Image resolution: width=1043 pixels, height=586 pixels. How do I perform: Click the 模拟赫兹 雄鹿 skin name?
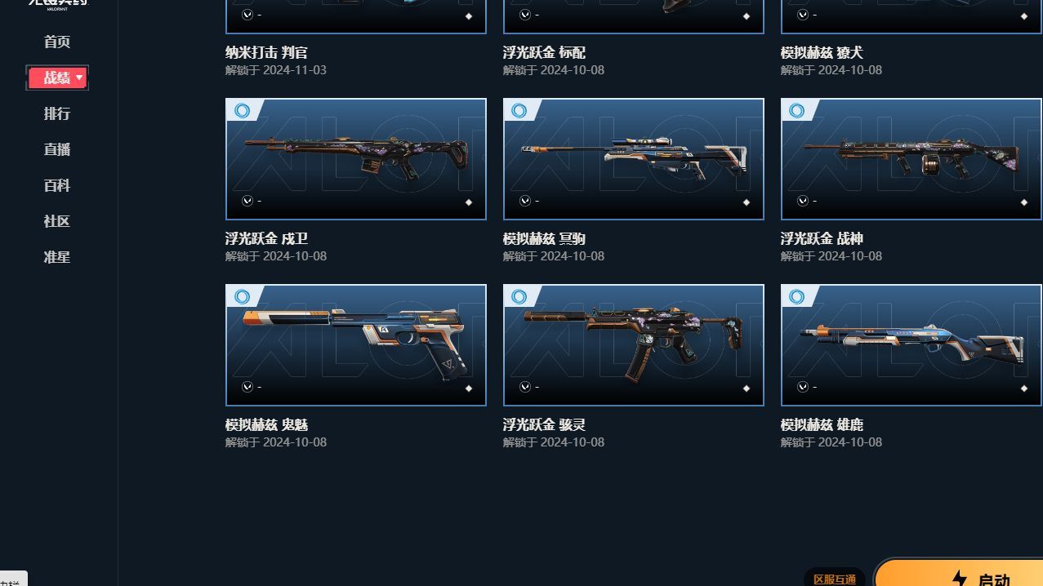pos(822,424)
